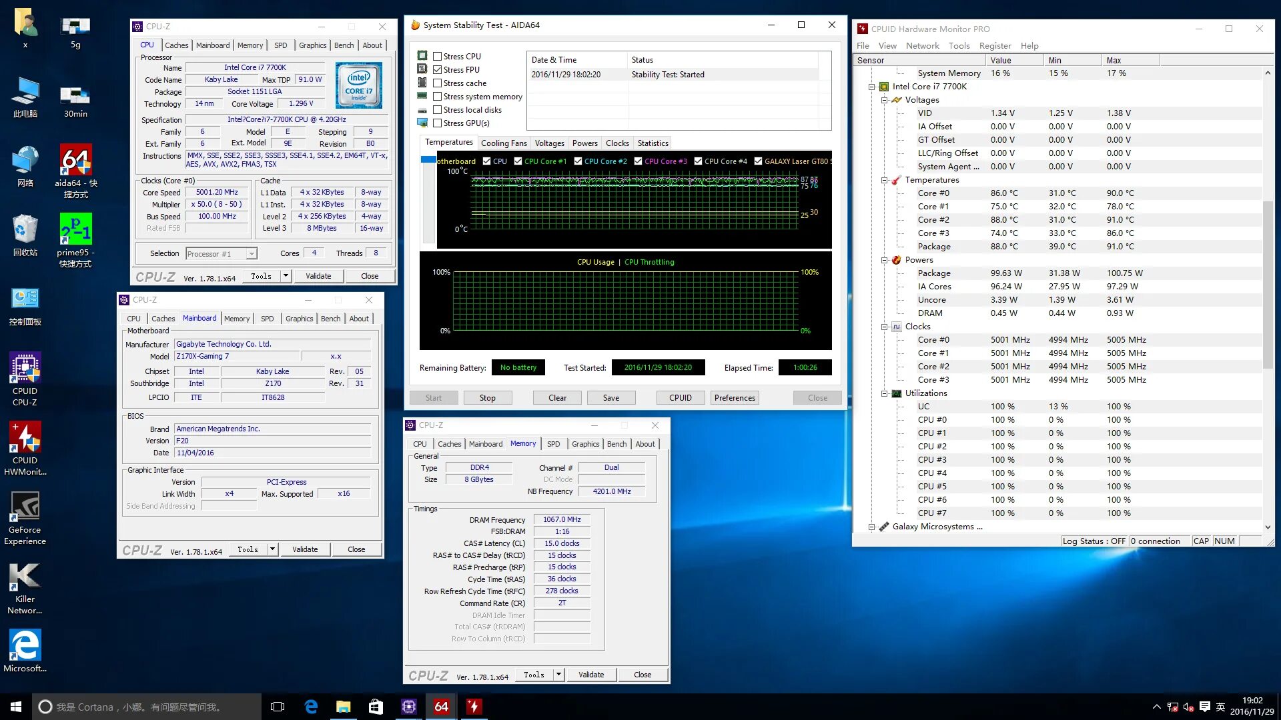Uncheck Stress FPU option
This screenshot has height=720, width=1281.
click(x=438, y=70)
